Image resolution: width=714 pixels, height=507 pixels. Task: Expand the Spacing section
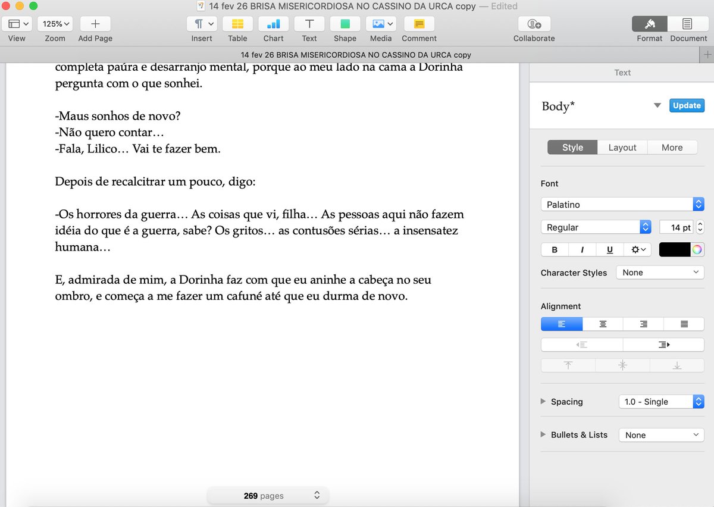pos(543,402)
